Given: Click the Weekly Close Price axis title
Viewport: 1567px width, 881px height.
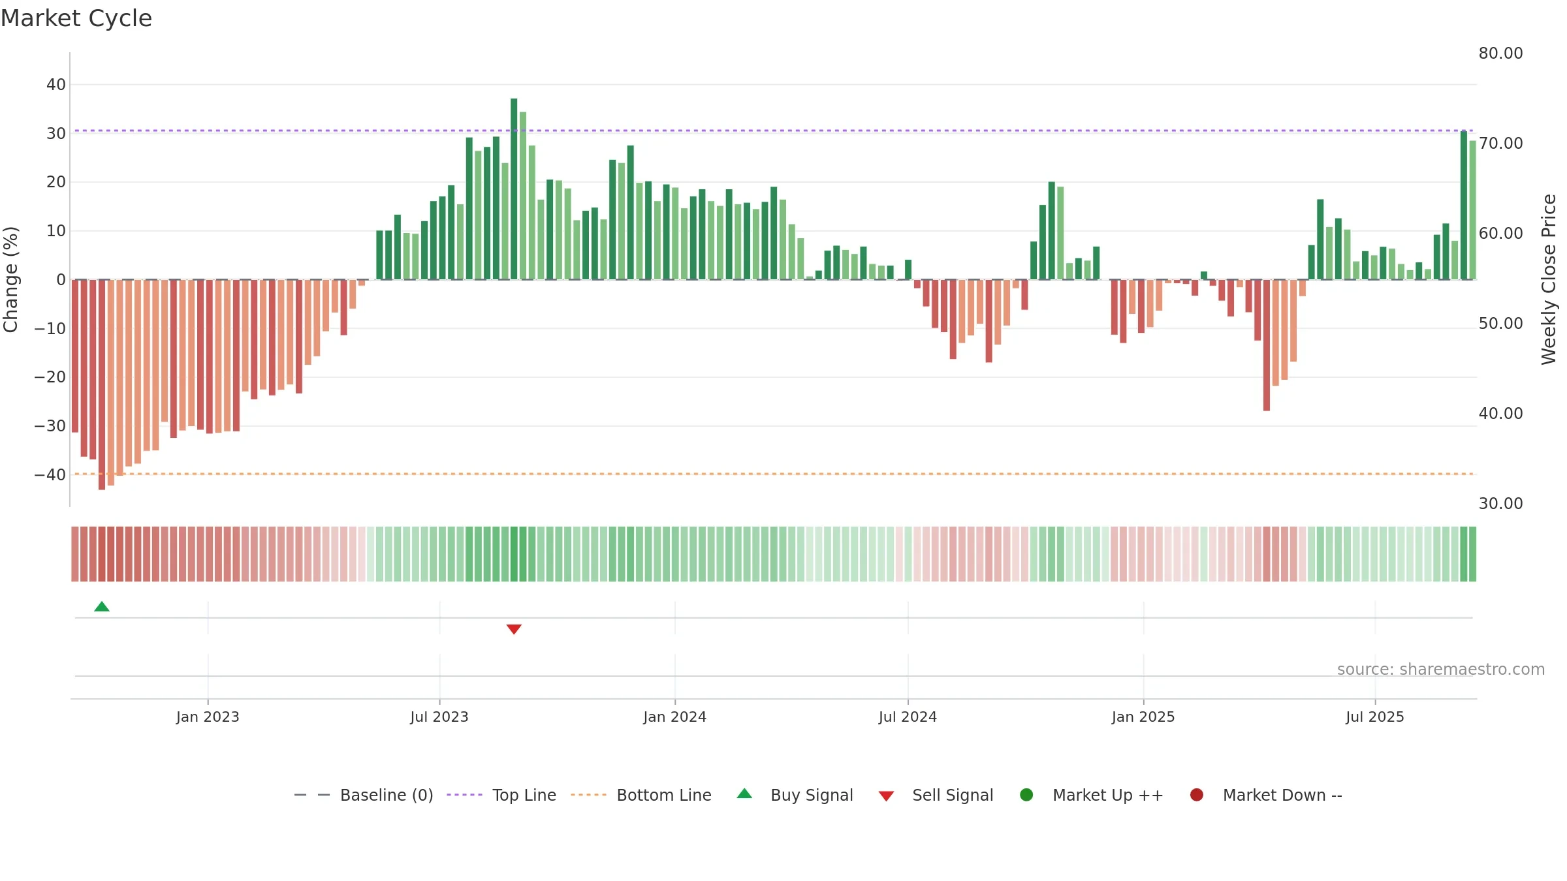Looking at the screenshot, I should [x=1549, y=279].
